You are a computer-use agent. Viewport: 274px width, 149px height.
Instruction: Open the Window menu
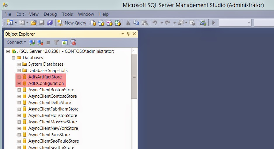point(86,14)
